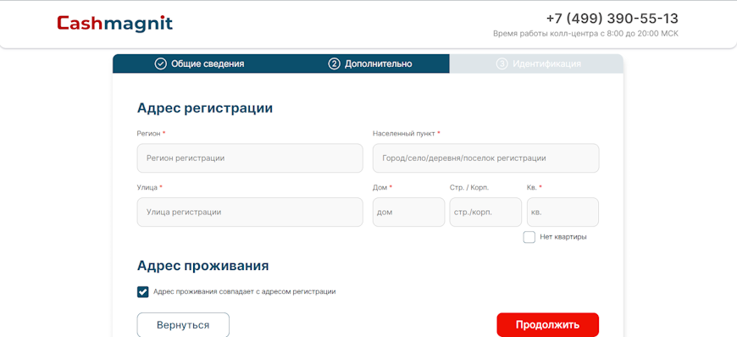This screenshot has width=737, height=337.
Task: Uncheck Адрес проживания совпадает с адресом регистрации
Action: coord(143,292)
